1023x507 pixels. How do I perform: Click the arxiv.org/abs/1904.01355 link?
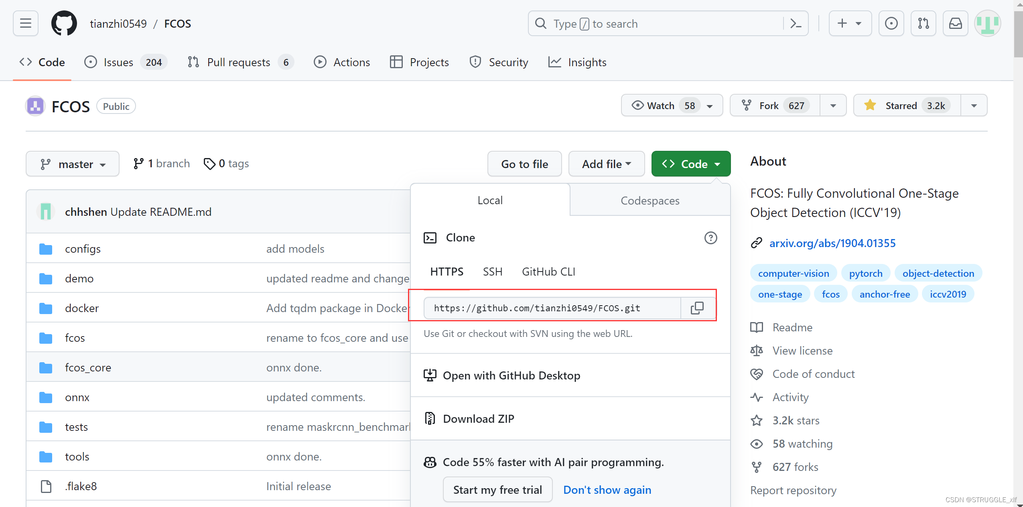[832, 243]
